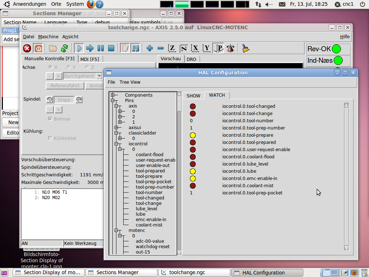Open the volume control in top panel

(x=269, y=4)
